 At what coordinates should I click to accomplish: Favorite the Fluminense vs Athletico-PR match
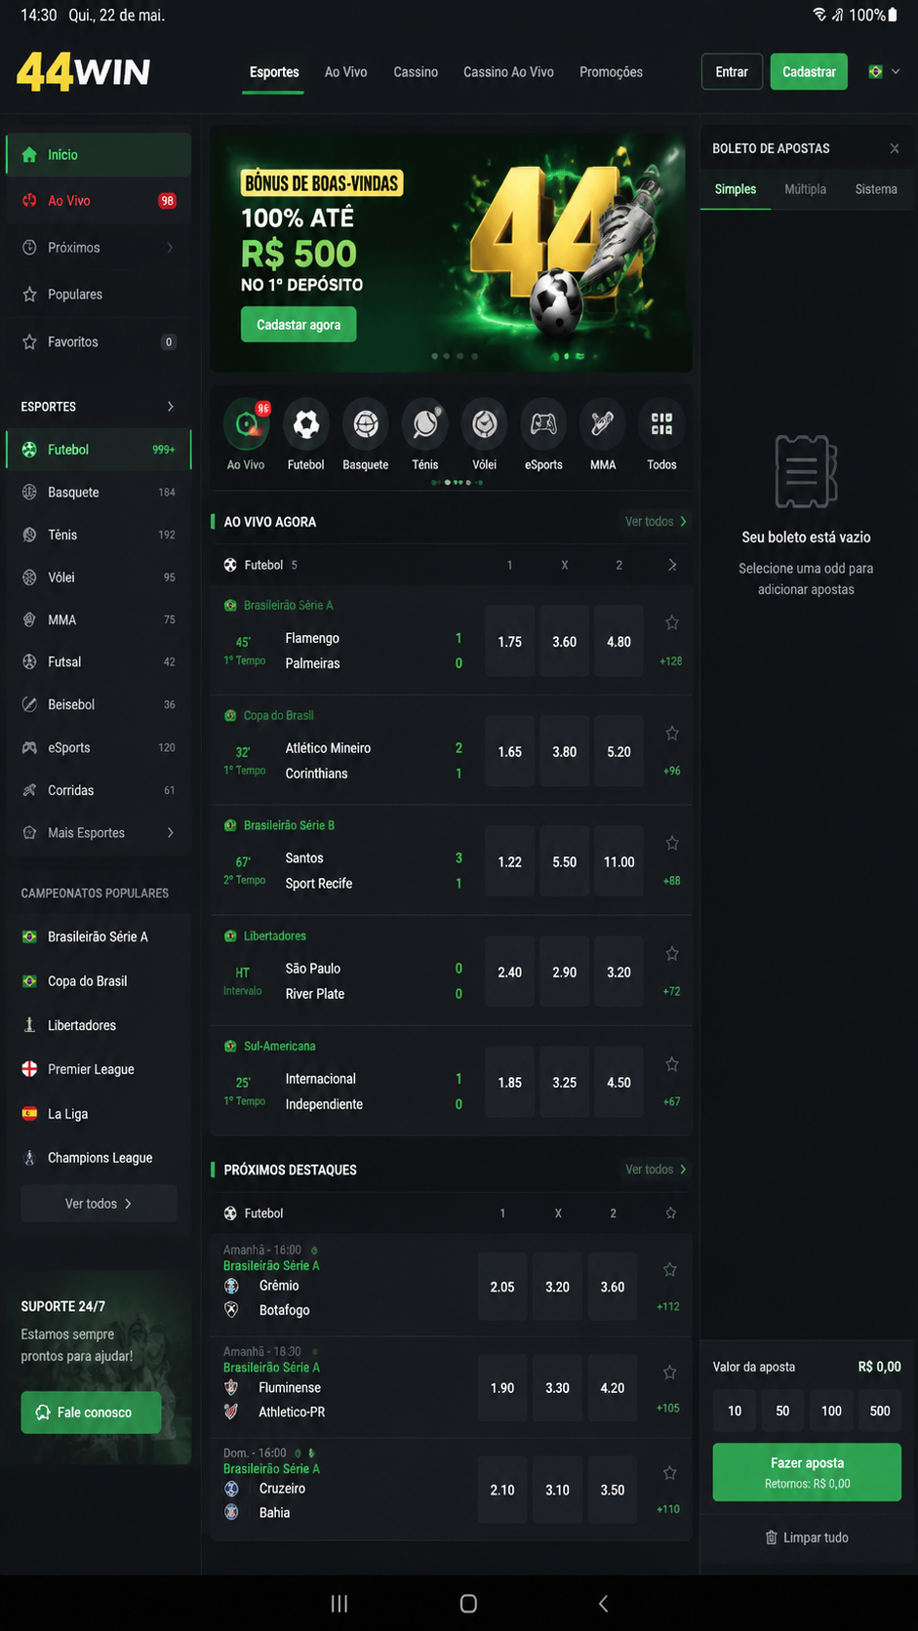point(670,1372)
